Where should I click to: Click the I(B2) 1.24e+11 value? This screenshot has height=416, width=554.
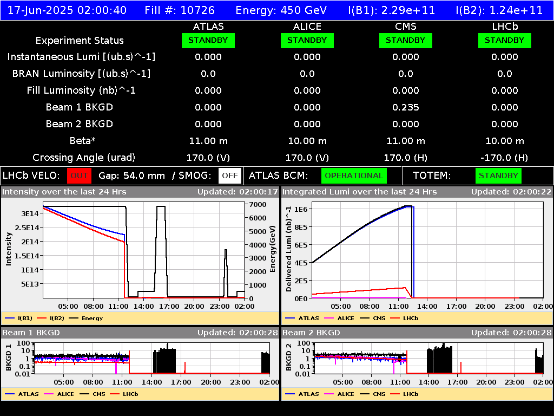tap(499, 10)
